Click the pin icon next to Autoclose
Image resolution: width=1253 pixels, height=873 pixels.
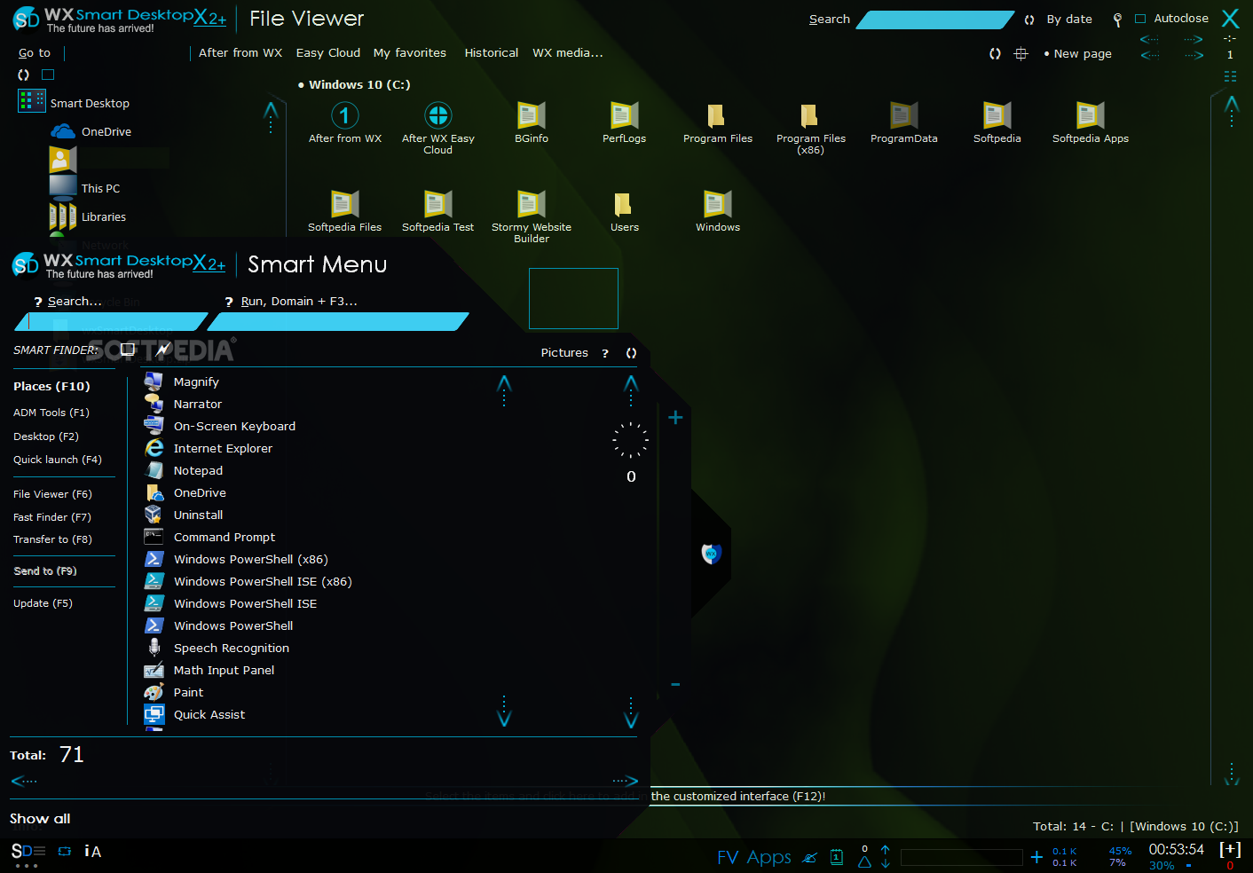1117,20
